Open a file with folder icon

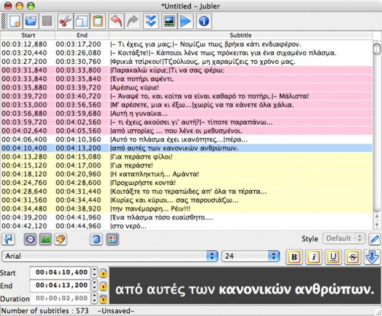(31, 21)
